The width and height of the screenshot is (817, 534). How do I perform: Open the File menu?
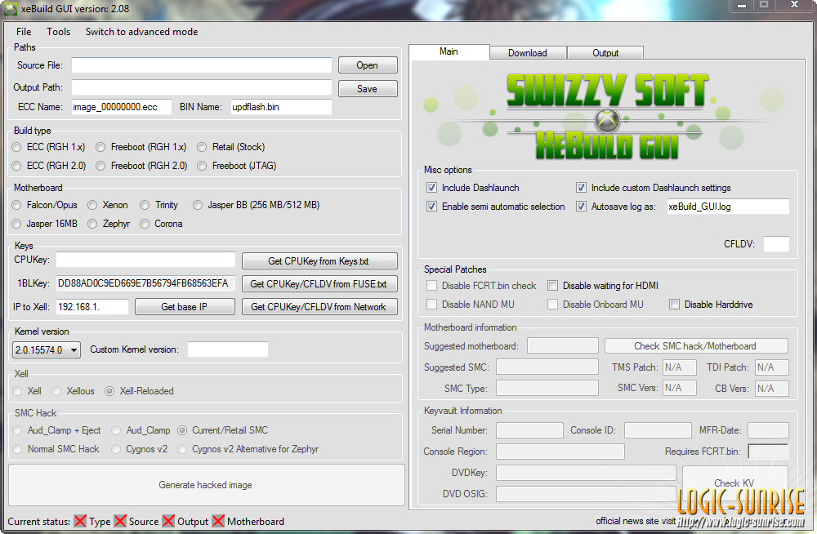point(24,32)
